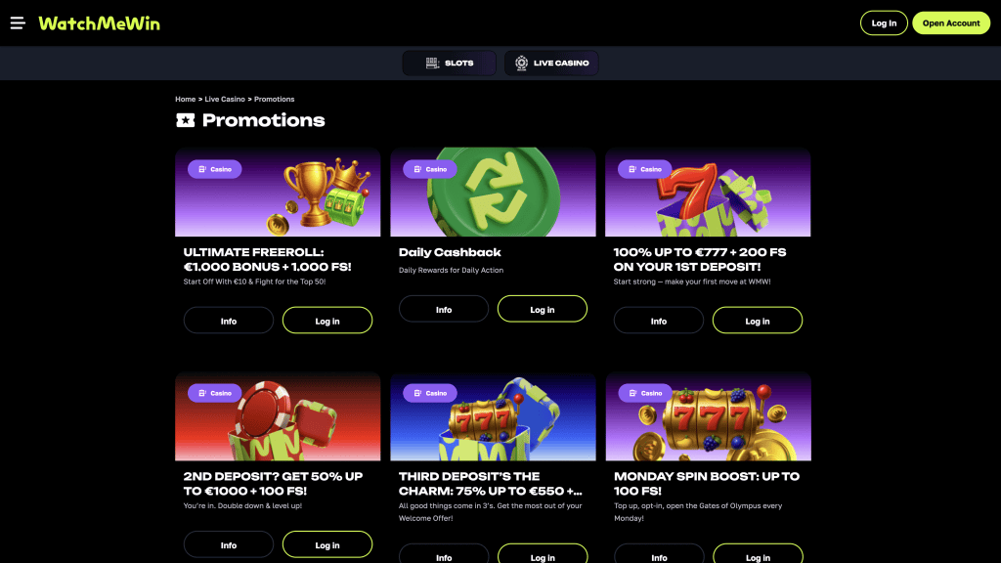The height and width of the screenshot is (563, 1001).
Task: Click the WatchMeWin logo
Action: [x=99, y=22]
